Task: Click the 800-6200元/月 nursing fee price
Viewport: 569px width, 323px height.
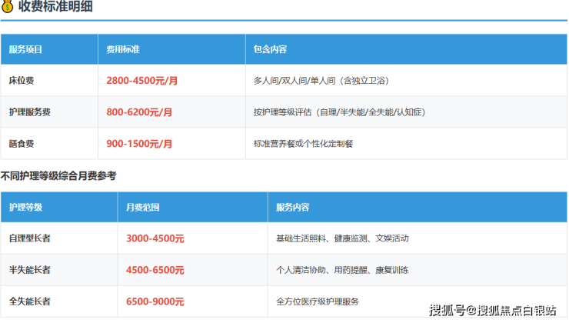Action: [x=139, y=112]
